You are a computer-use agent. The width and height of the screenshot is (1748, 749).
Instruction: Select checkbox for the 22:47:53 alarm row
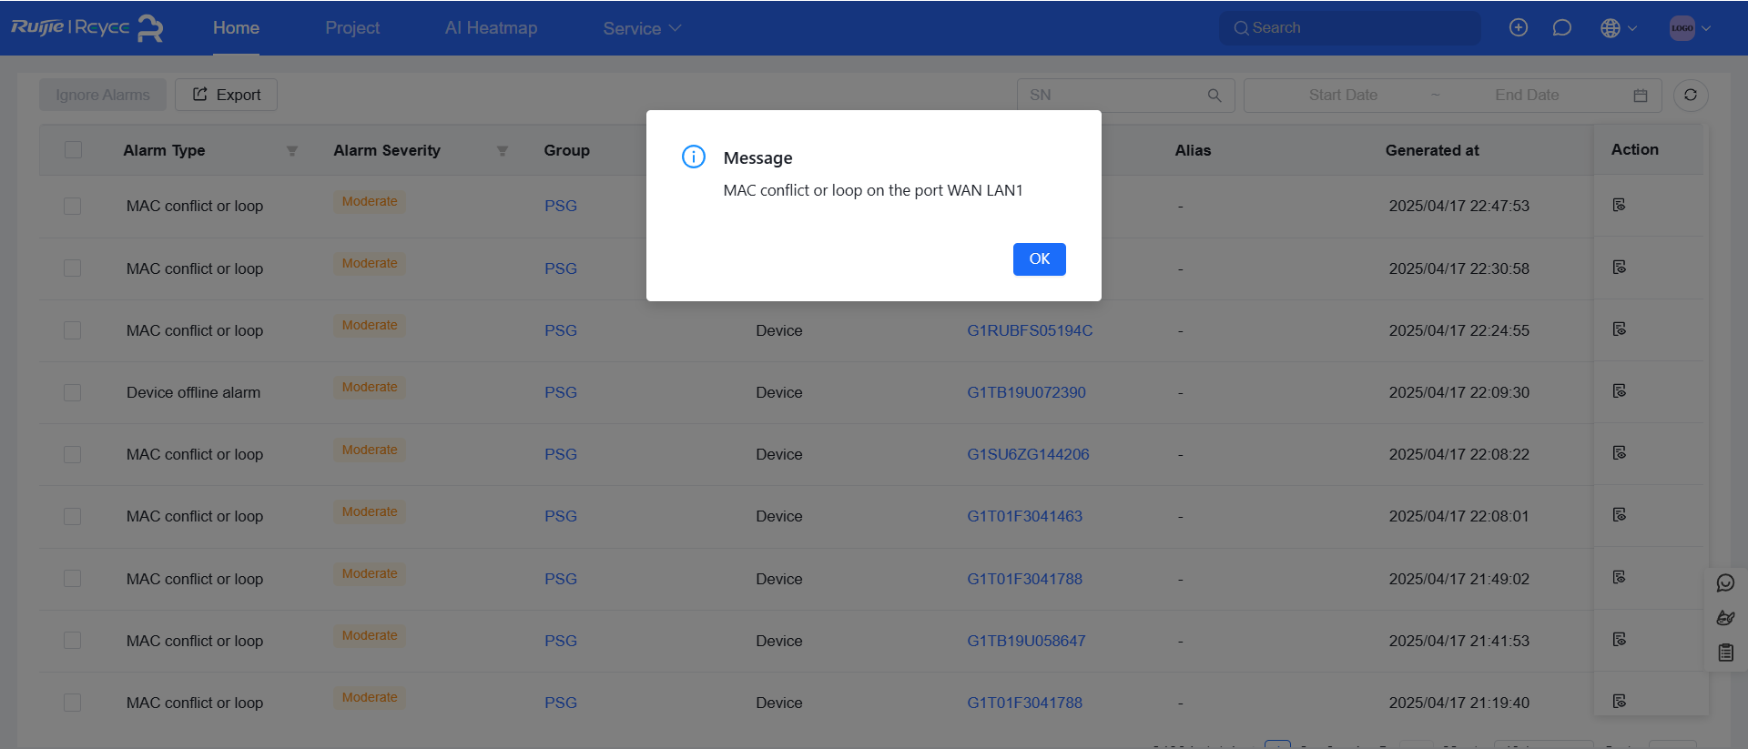[x=73, y=207]
